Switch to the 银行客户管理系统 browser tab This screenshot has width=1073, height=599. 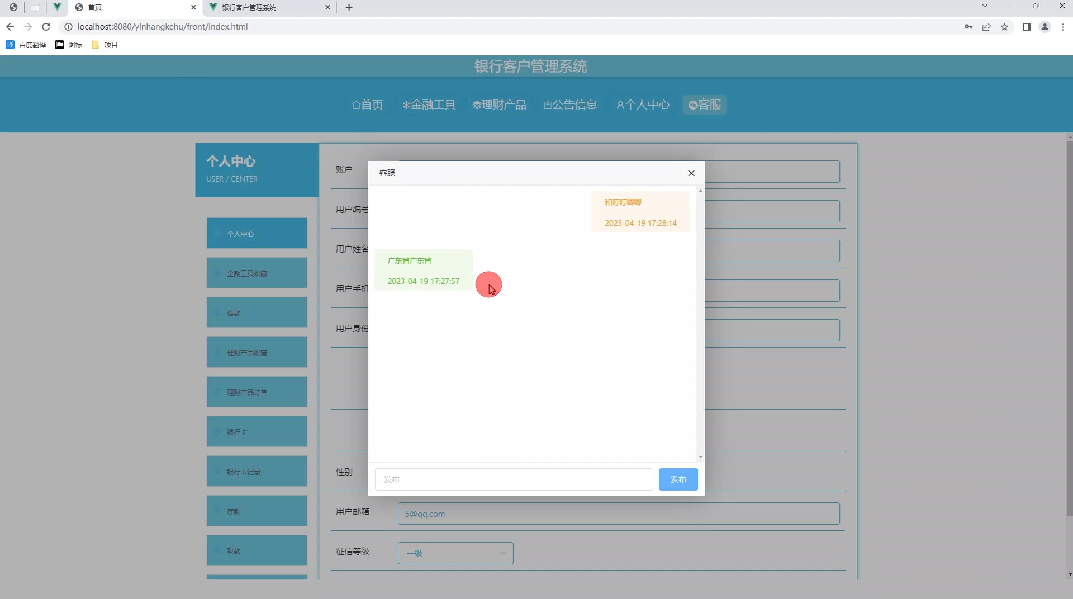tap(268, 7)
